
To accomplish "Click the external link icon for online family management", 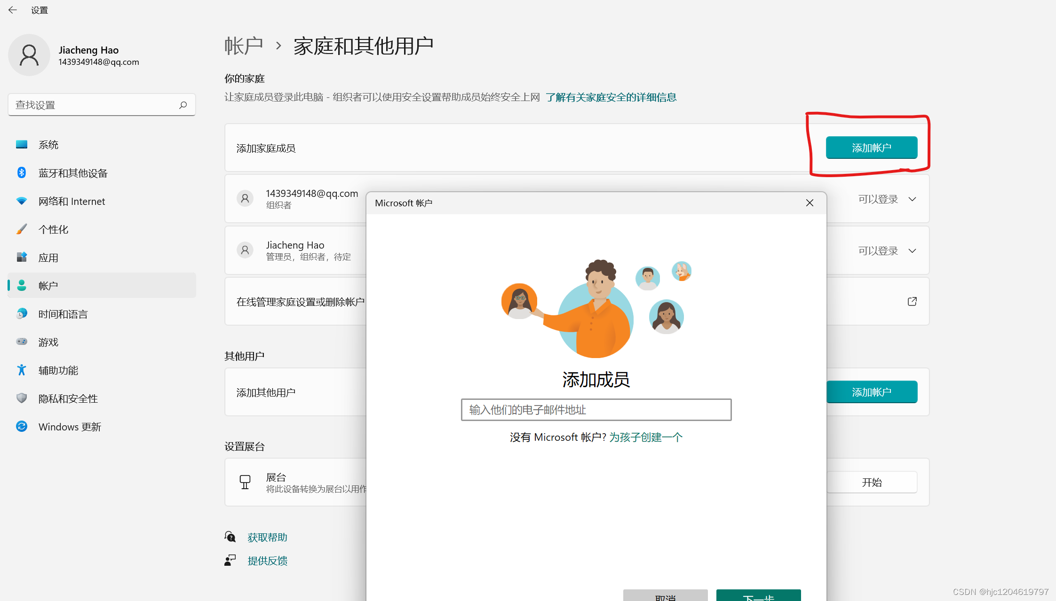I will click(x=912, y=301).
